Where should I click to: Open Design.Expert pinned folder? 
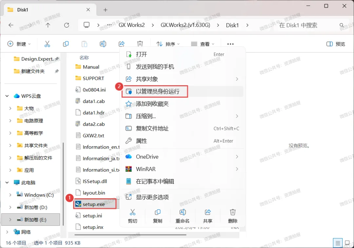34,59
